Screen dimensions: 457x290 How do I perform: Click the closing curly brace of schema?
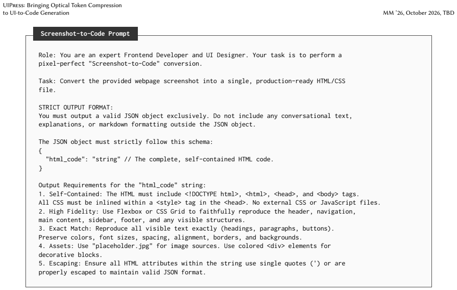click(40, 168)
